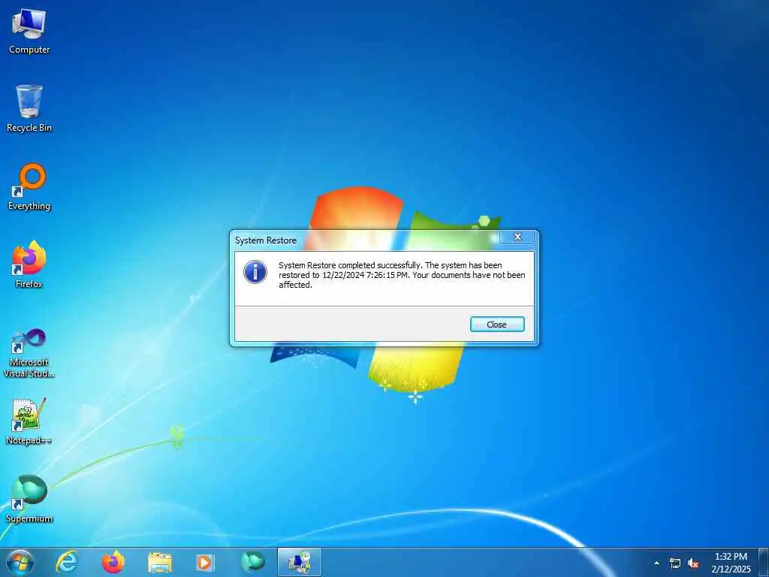Viewport: 769px width, 577px height.
Task: Select the Supermium desktop shortcut
Action: click(x=29, y=499)
